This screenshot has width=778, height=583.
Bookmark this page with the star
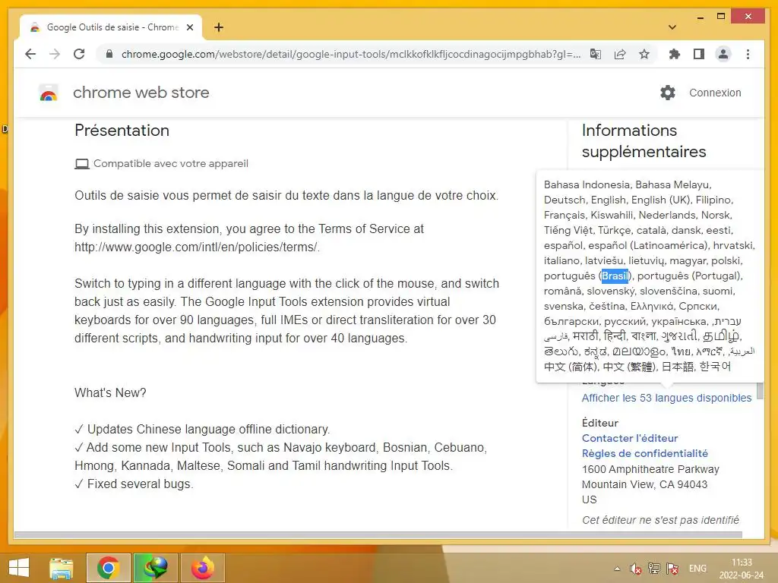coord(644,54)
